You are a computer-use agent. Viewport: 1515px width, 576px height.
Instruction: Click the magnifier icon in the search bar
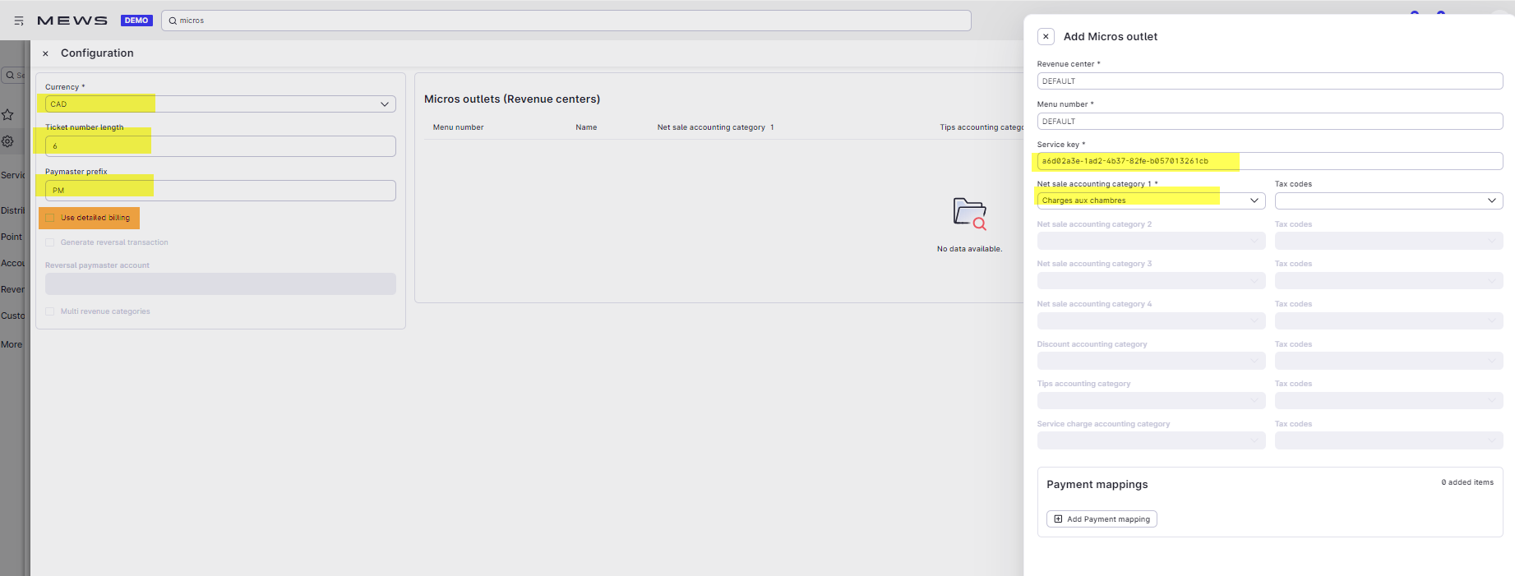tap(173, 21)
